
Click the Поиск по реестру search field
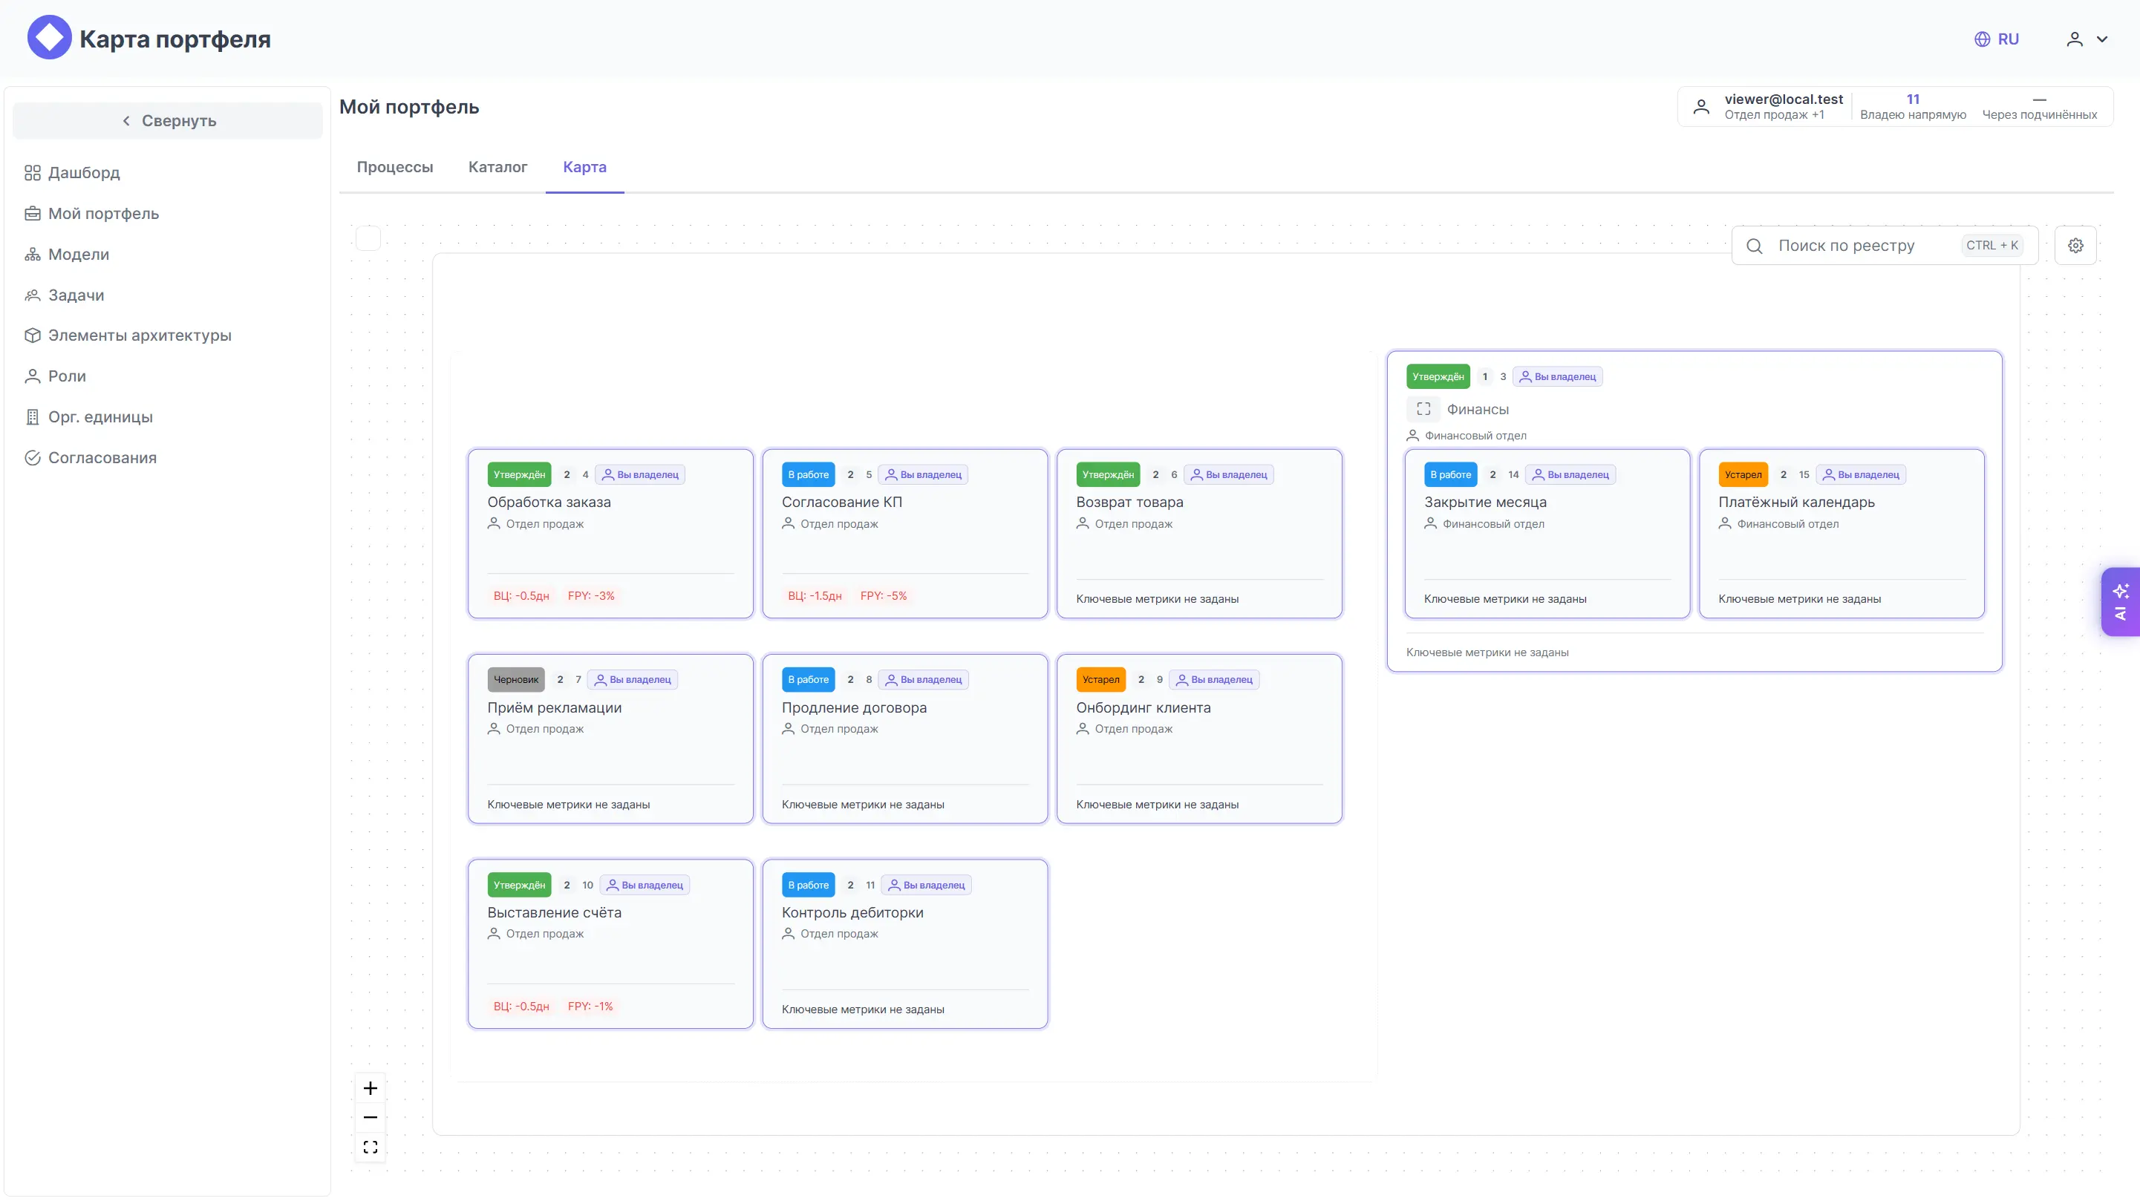(1884, 246)
